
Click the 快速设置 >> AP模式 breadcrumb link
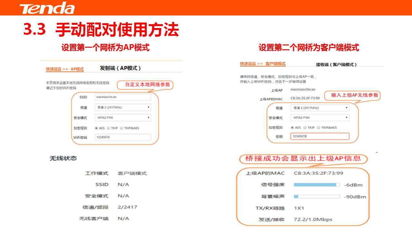click(65, 69)
